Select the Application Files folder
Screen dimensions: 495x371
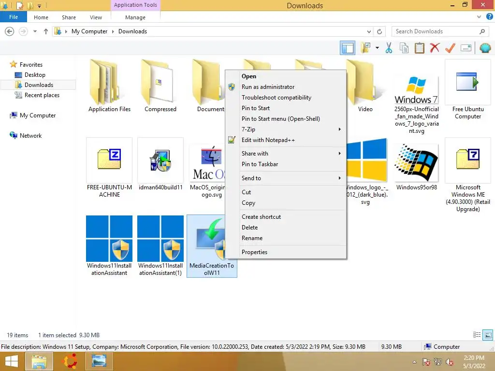(x=109, y=86)
